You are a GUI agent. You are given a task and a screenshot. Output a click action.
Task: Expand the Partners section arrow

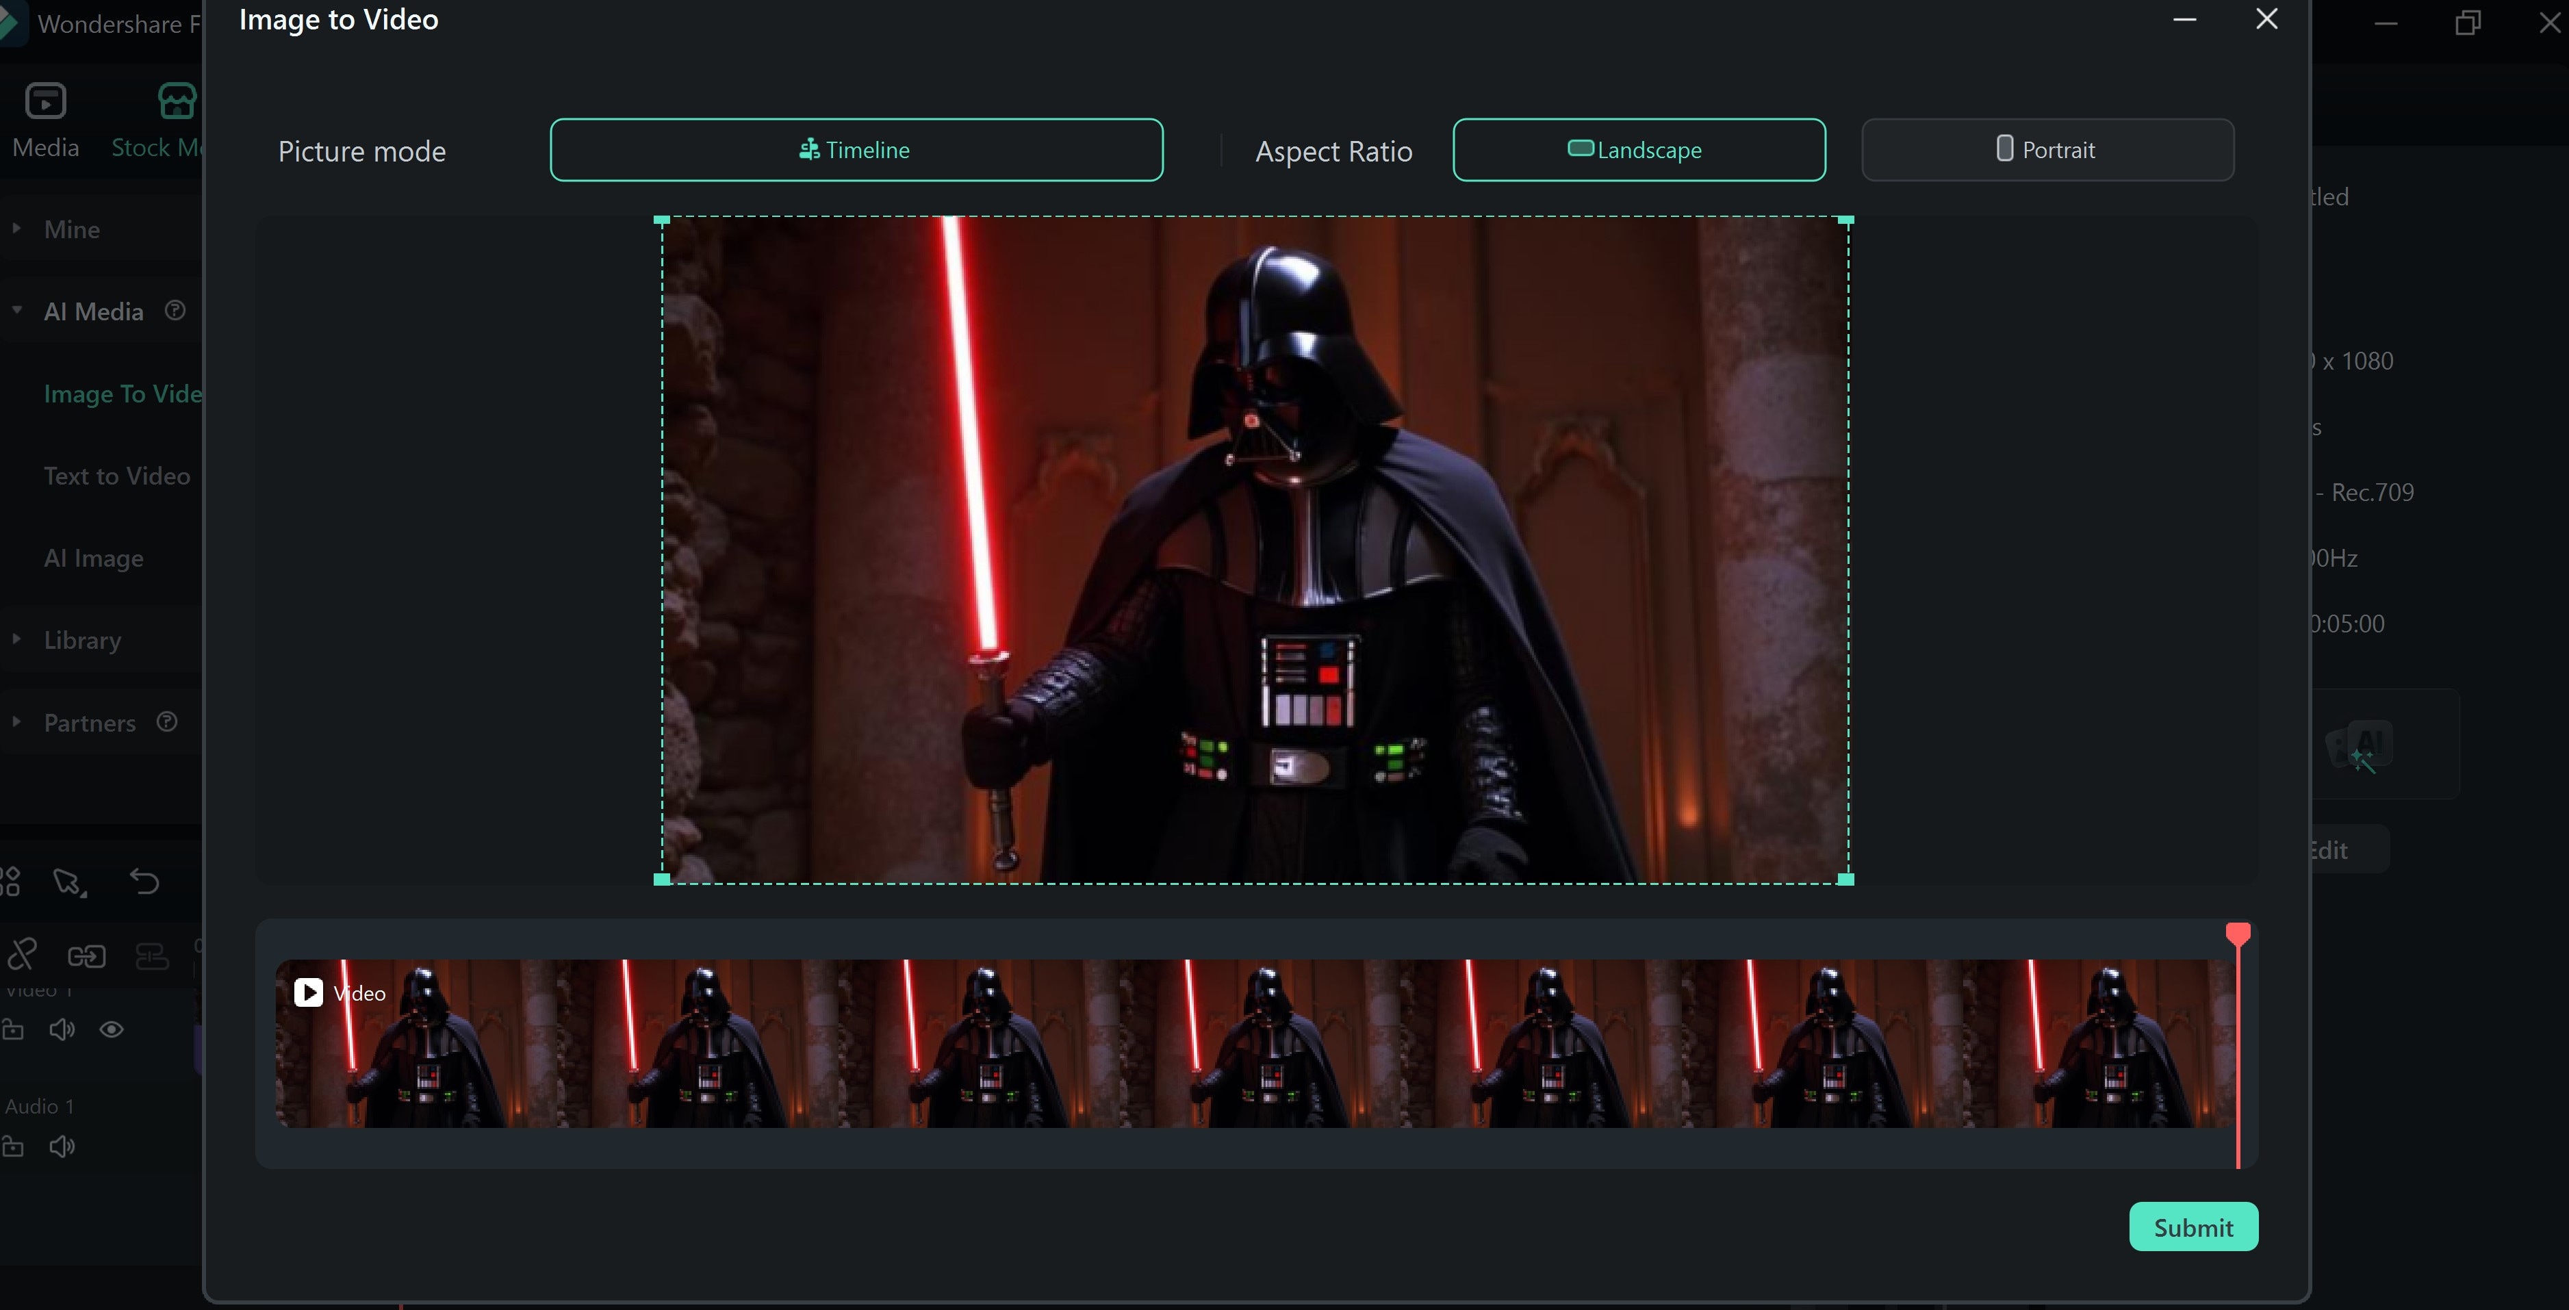coord(16,721)
